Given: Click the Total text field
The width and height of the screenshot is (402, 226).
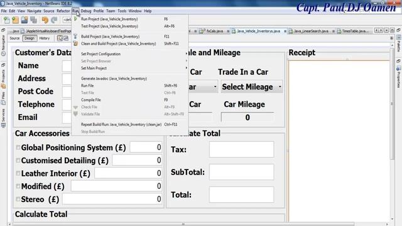Looking at the screenshot, I should (x=241, y=195).
